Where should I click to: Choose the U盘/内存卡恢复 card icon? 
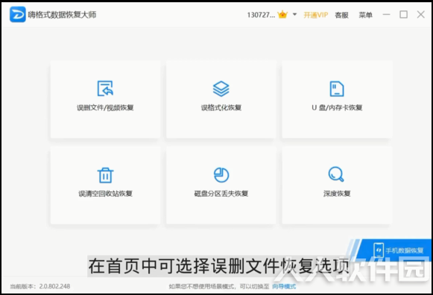click(x=337, y=89)
